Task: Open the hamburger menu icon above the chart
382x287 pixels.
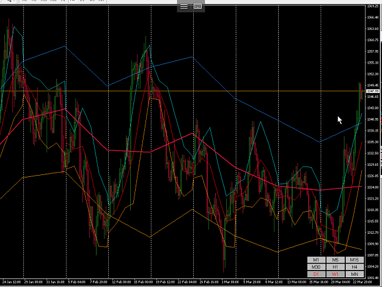Action: 184,7
